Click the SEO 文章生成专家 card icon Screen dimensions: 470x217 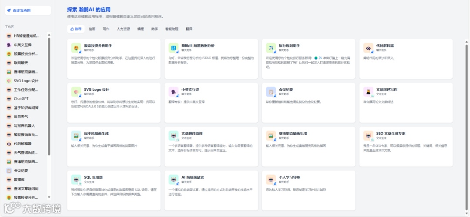click(x=369, y=136)
